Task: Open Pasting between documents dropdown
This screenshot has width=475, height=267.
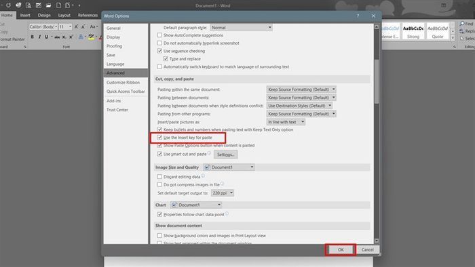Action: pyautogui.click(x=301, y=98)
